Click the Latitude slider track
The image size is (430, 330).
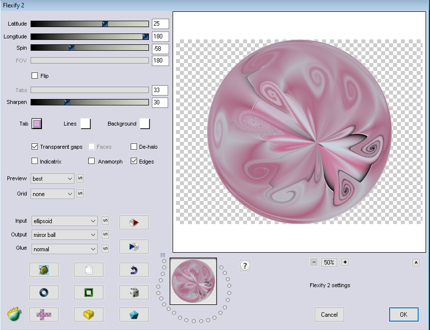(x=89, y=24)
